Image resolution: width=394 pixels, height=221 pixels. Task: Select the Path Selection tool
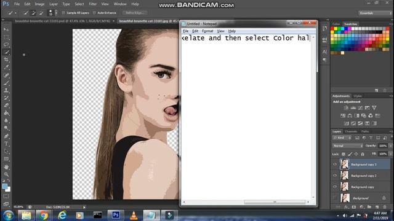6,152
